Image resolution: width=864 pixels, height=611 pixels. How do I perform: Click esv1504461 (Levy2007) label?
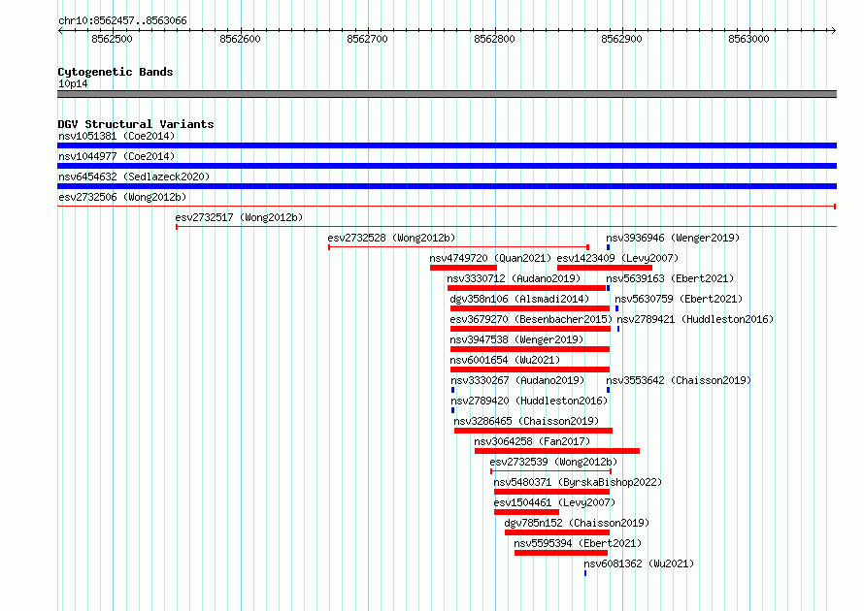(x=554, y=502)
